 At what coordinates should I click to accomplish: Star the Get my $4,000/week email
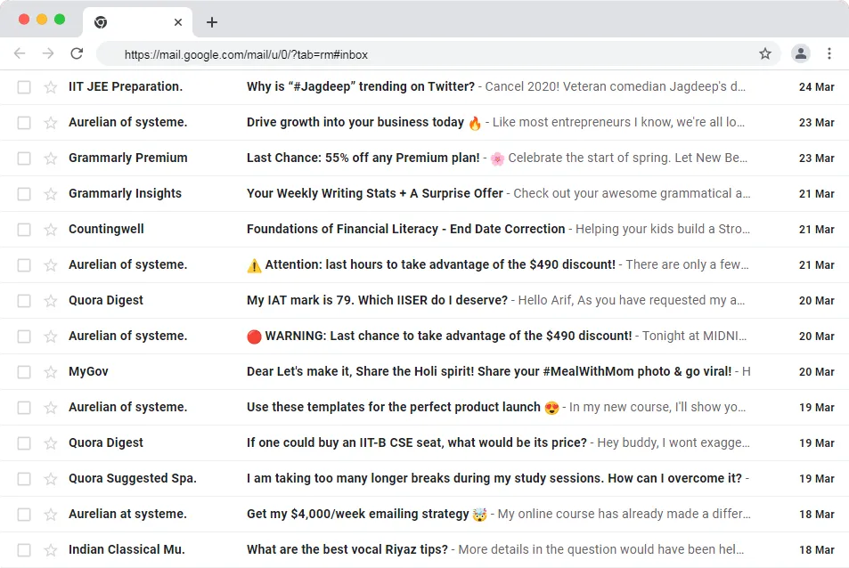point(51,515)
